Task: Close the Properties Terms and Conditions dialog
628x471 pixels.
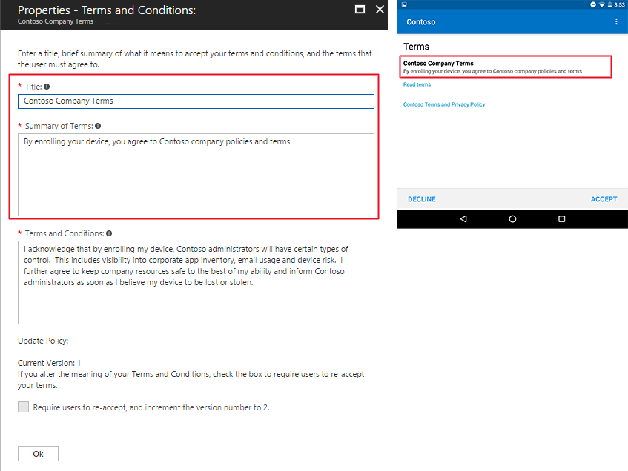Action: tap(380, 10)
